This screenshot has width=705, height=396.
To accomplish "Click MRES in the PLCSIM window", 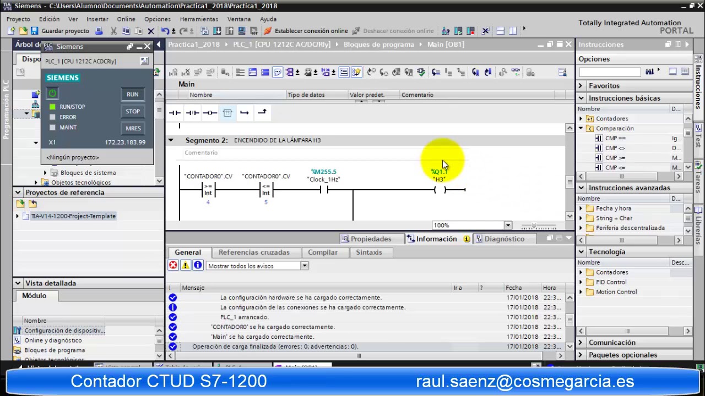I will [133, 128].
